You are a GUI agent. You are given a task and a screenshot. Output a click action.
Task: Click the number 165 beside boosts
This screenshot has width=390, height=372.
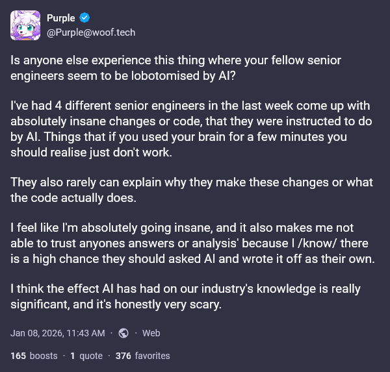(x=19, y=356)
